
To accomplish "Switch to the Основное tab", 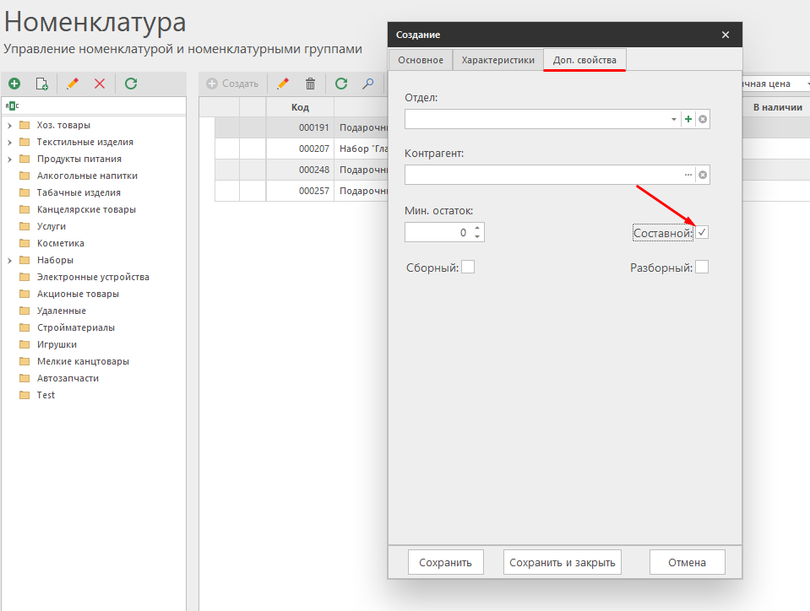I will [421, 60].
